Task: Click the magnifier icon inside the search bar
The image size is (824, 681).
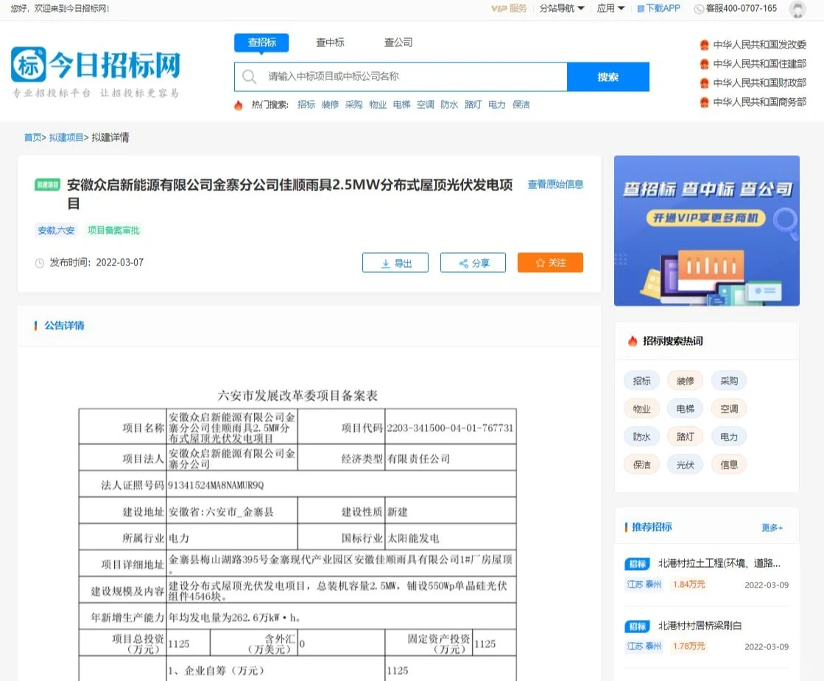Action: click(x=250, y=76)
